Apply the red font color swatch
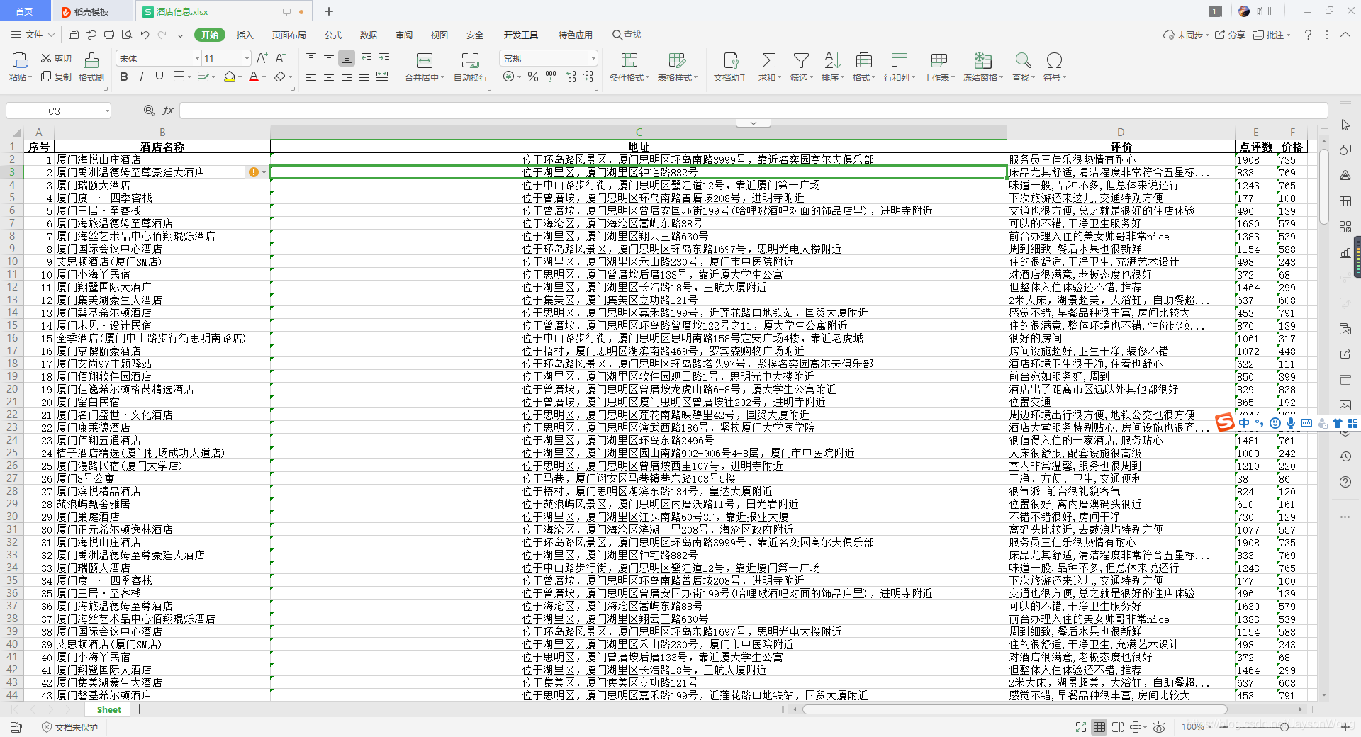Screen dimensions: 1361x737 pos(254,77)
